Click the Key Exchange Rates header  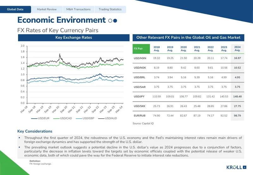point(74,38)
